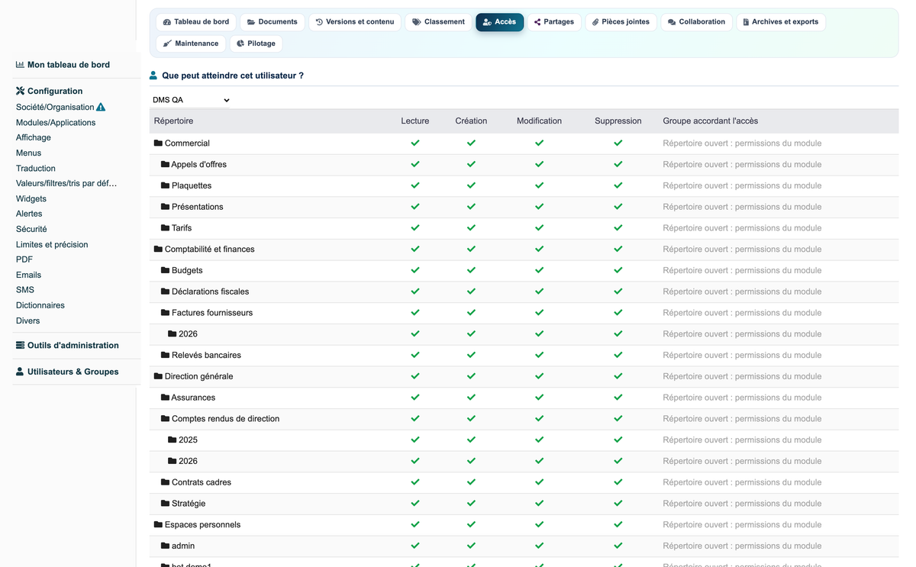Image resolution: width=916 pixels, height=567 pixels.
Task: Click the Suppression column header
Action: (618, 121)
